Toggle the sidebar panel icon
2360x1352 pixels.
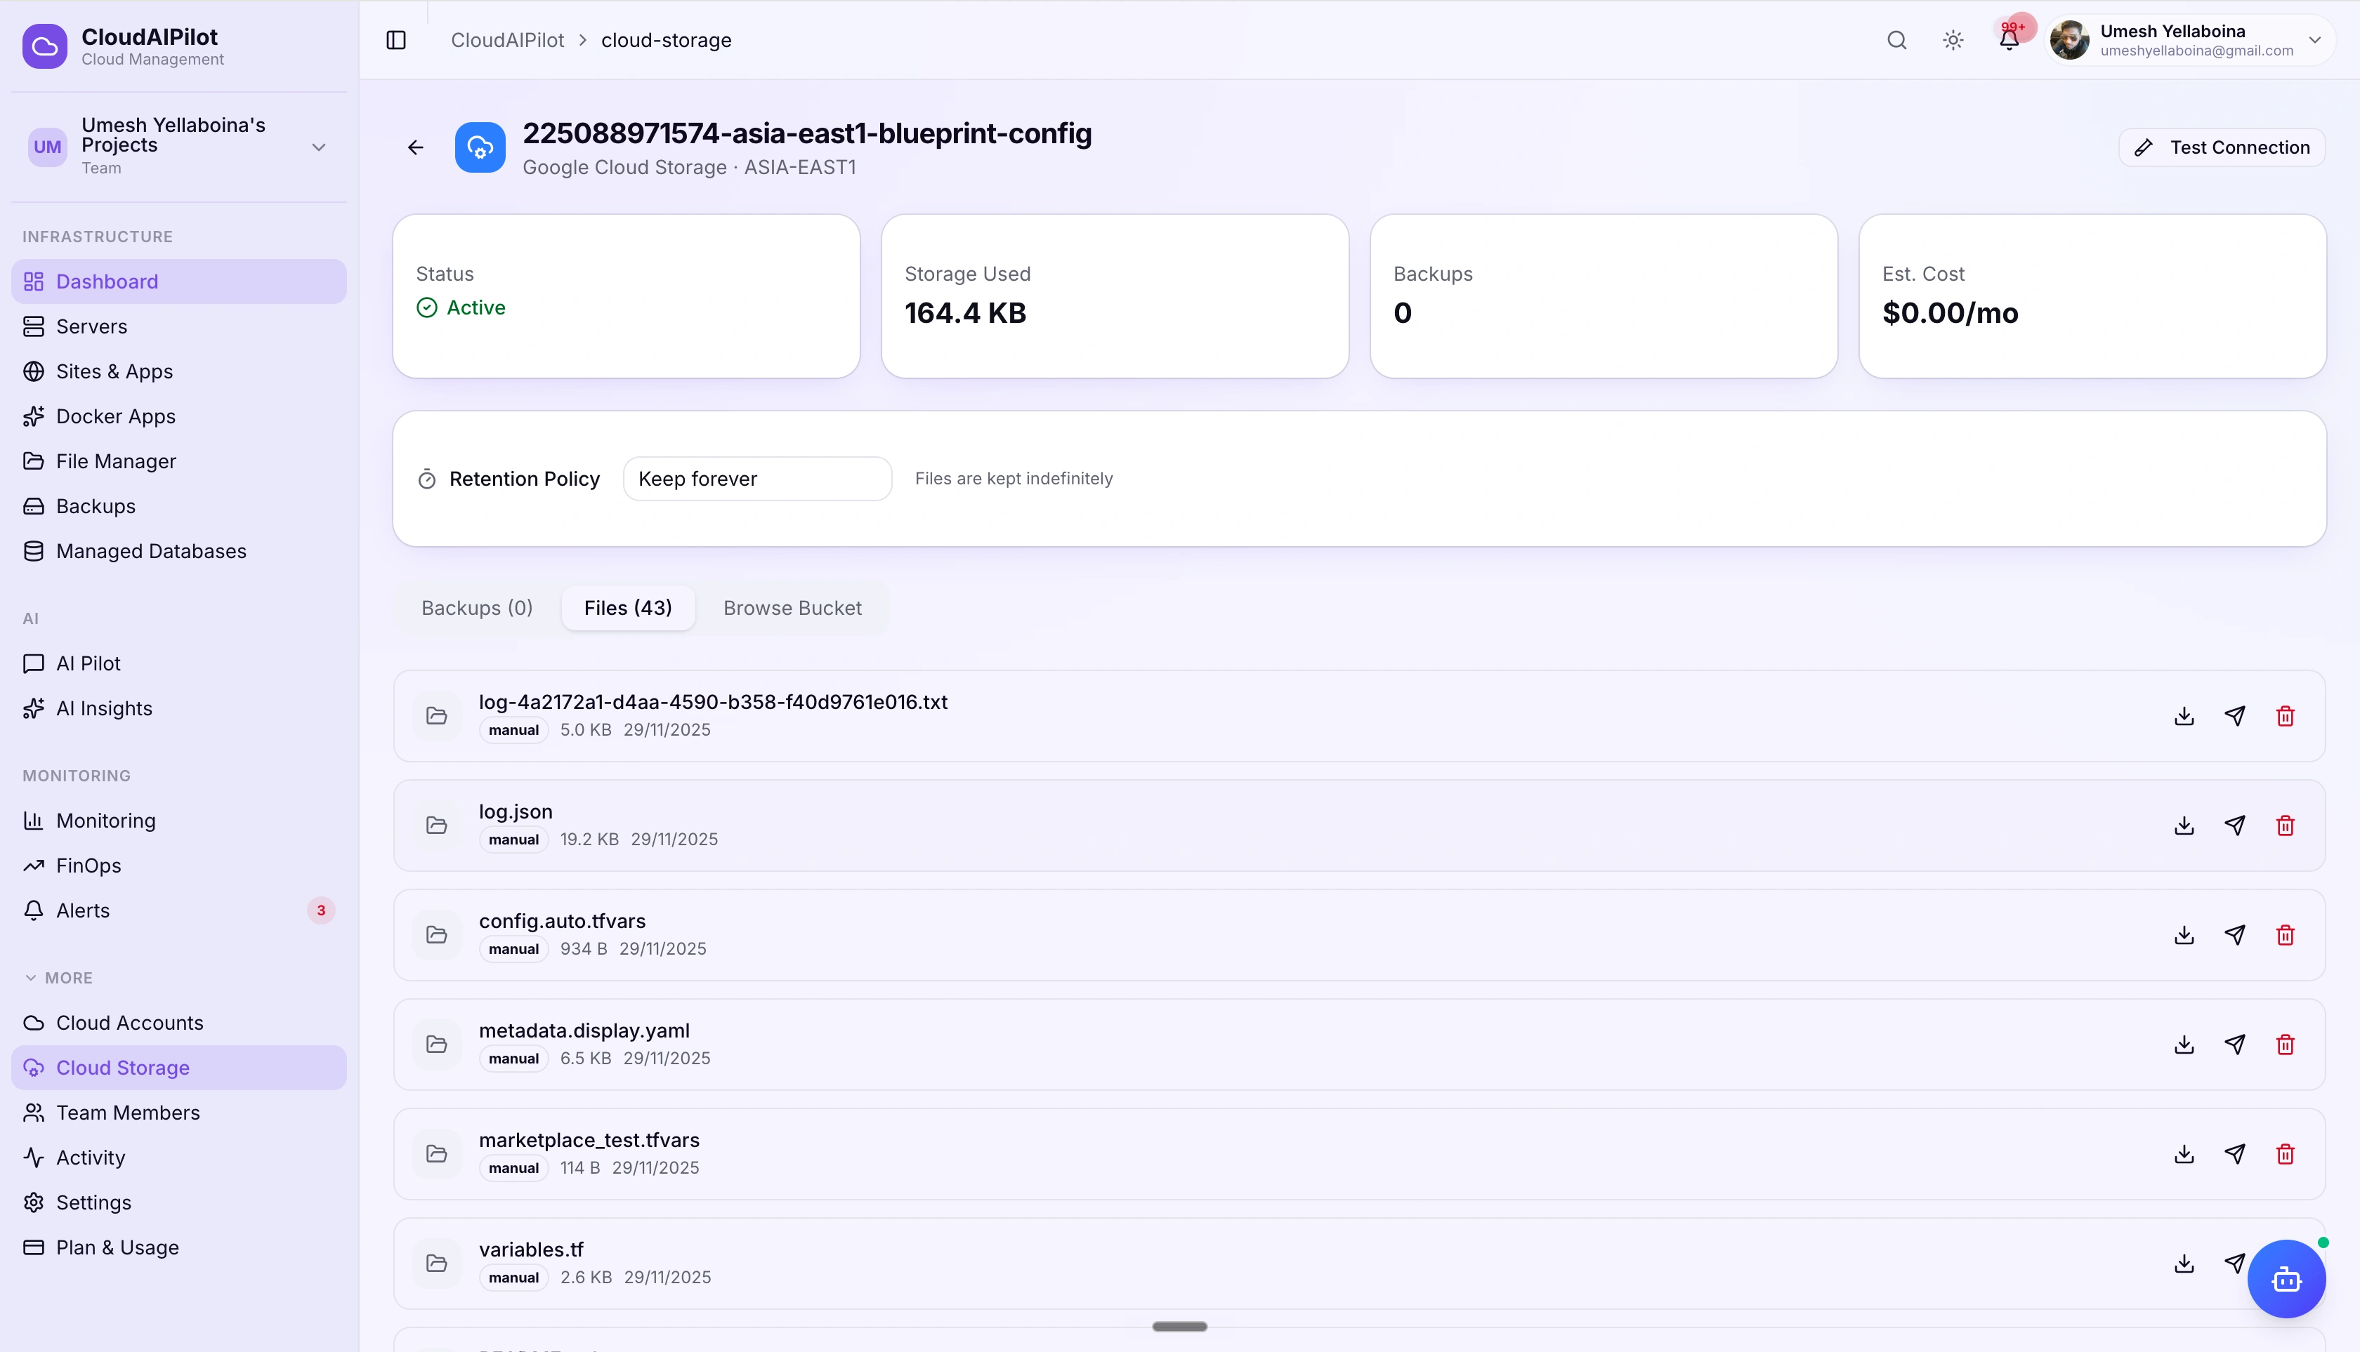(396, 40)
